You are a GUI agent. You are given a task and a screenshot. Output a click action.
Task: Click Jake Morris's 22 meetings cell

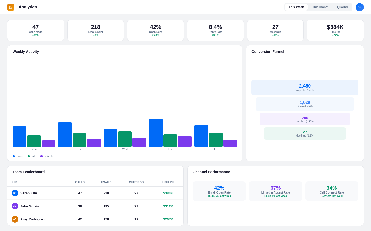pyautogui.click(x=136, y=206)
